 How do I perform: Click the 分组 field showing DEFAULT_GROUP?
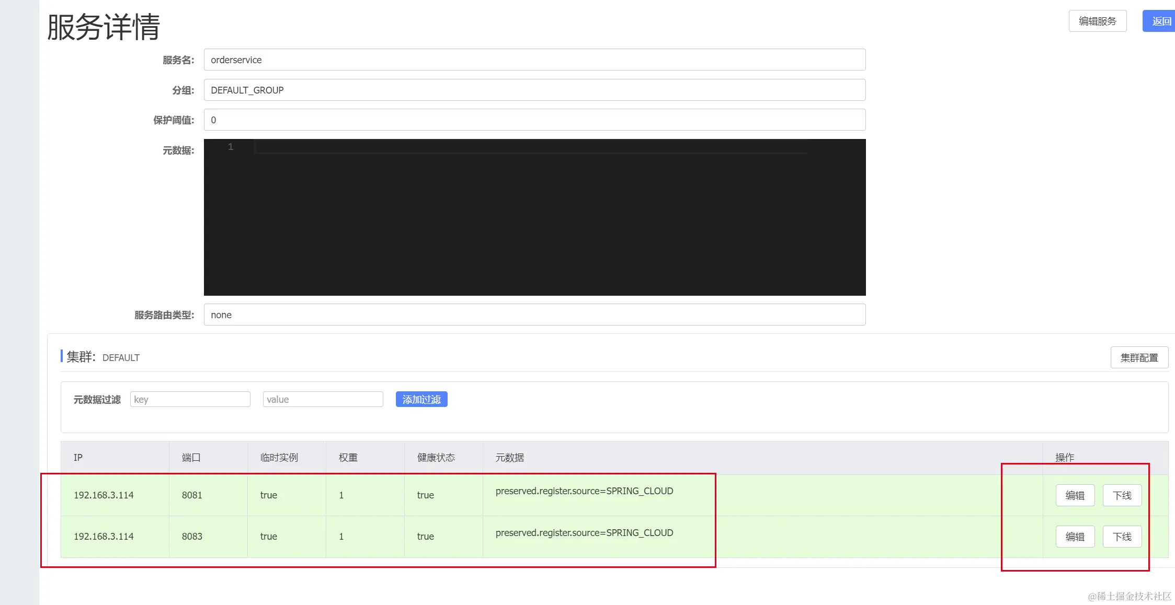coord(534,90)
